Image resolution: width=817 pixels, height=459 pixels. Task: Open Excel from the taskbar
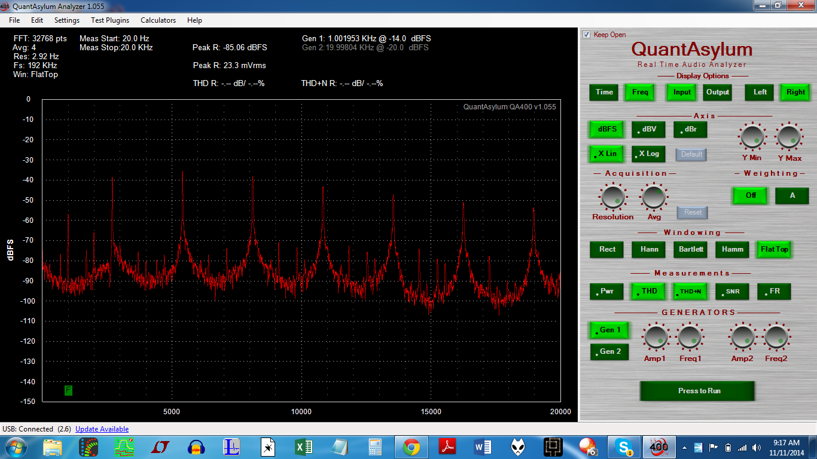(304, 447)
